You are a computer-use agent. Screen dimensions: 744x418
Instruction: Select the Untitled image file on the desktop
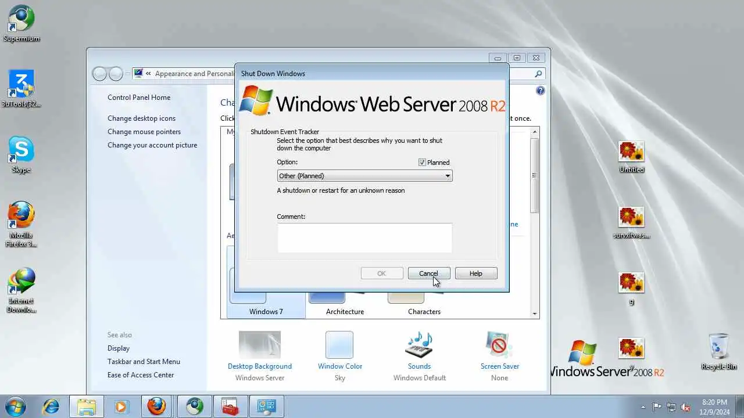pos(631,157)
